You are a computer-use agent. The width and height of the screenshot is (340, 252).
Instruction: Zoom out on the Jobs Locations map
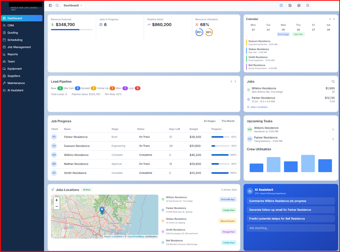[x=56, y=207]
